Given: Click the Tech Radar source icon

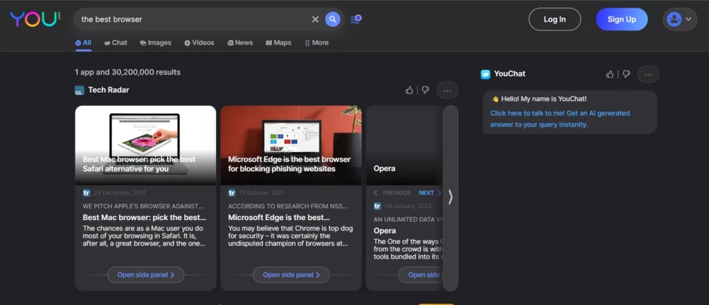Looking at the screenshot, I should coord(80,91).
